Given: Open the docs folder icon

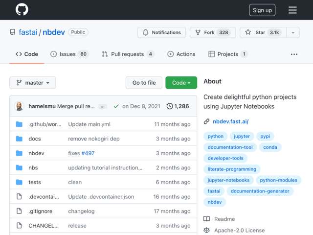Looking at the screenshot, I should point(19,139).
